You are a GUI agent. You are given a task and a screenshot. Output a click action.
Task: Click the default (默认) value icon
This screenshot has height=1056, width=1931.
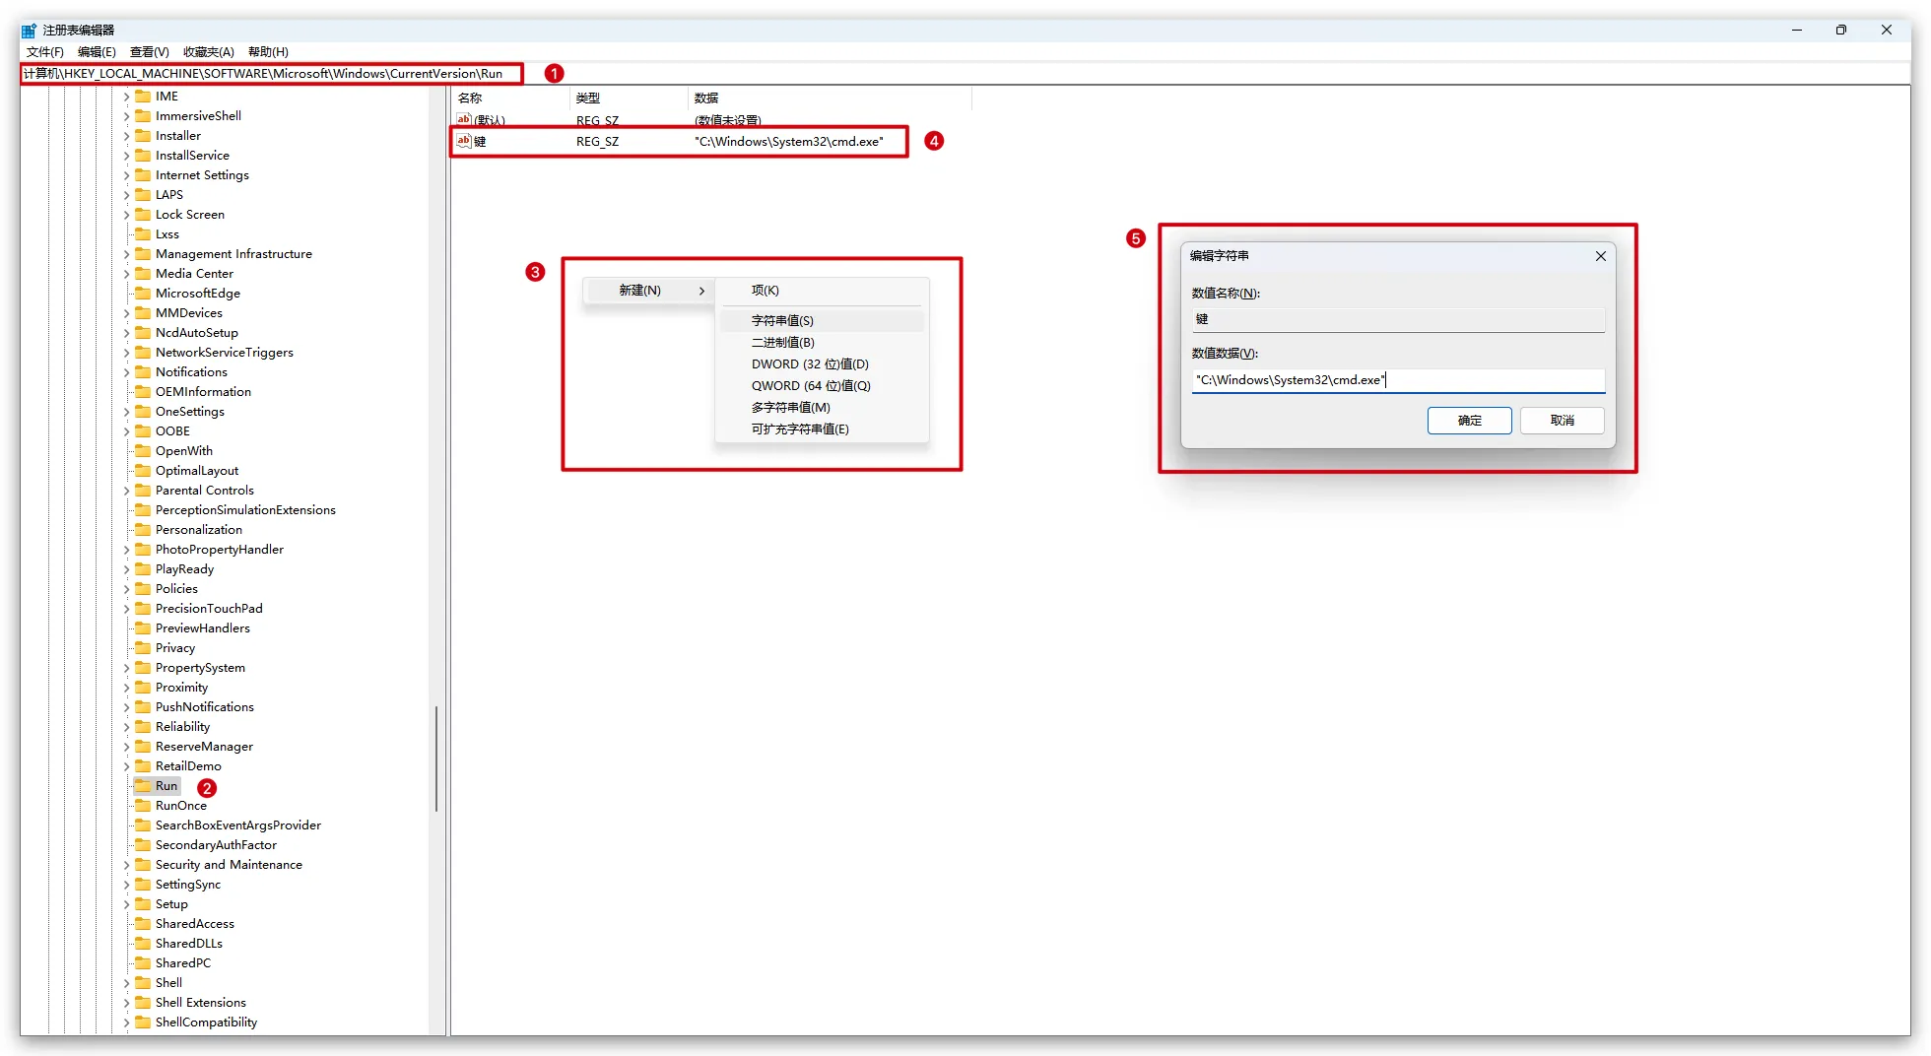(463, 119)
